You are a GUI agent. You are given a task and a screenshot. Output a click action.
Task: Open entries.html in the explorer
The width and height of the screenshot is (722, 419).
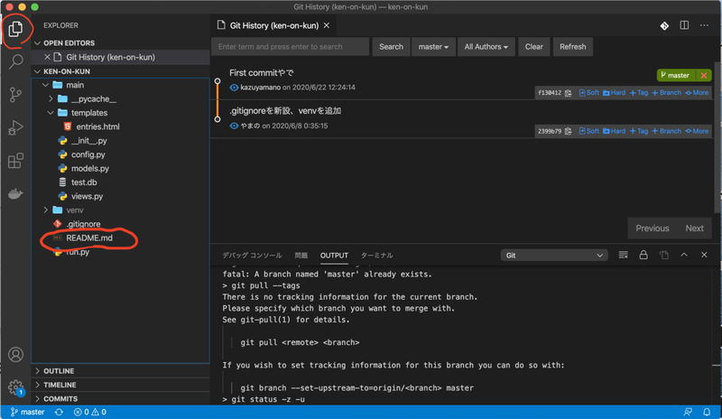tap(97, 126)
